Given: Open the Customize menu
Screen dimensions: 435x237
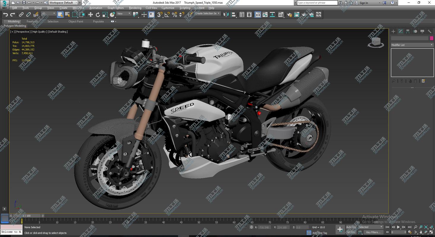Looking at the screenshot, I should coord(168,8).
